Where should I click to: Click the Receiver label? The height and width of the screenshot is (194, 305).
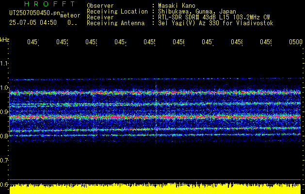pyautogui.click(x=100, y=17)
